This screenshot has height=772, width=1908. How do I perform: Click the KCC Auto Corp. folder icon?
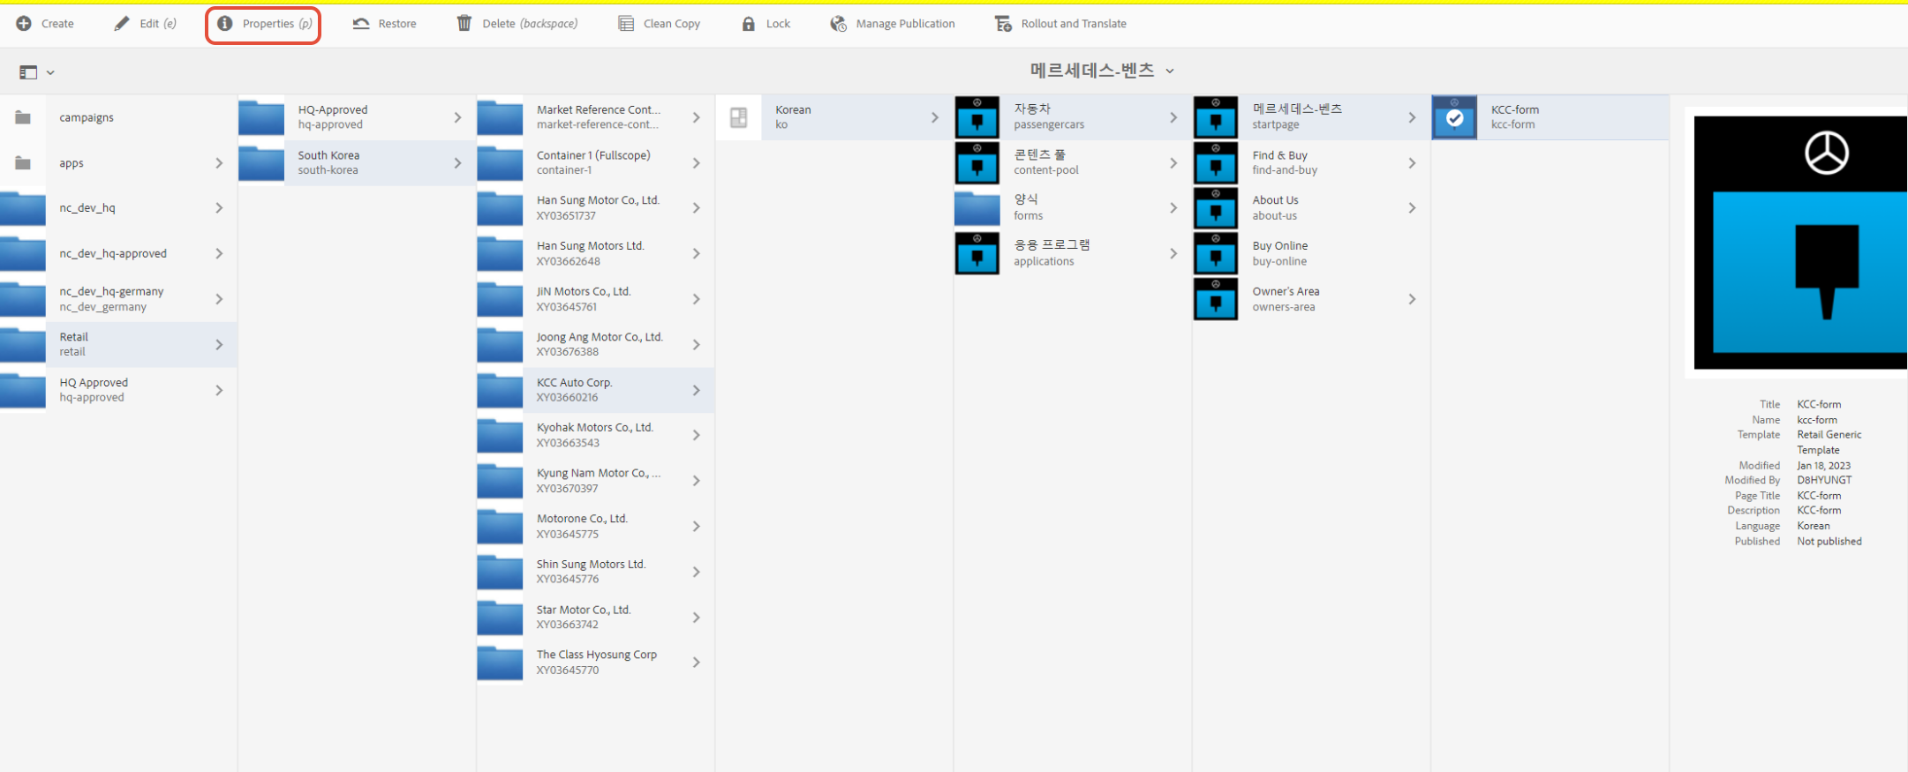(x=500, y=390)
